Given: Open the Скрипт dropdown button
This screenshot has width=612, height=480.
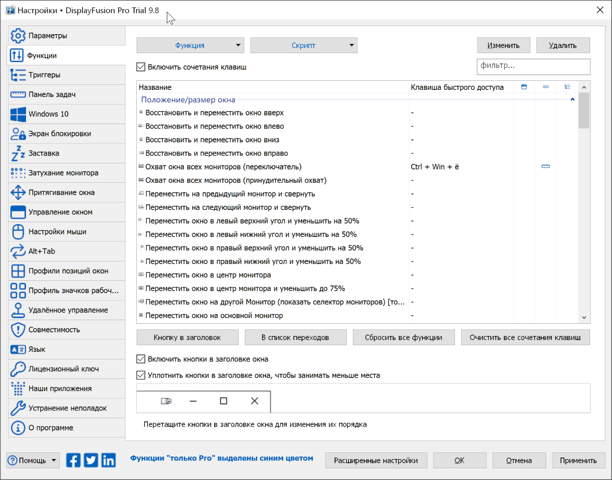Looking at the screenshot, I should coord(303,45).
